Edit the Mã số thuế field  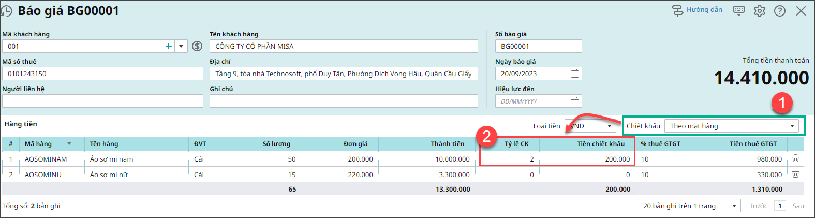coord(102,74)
